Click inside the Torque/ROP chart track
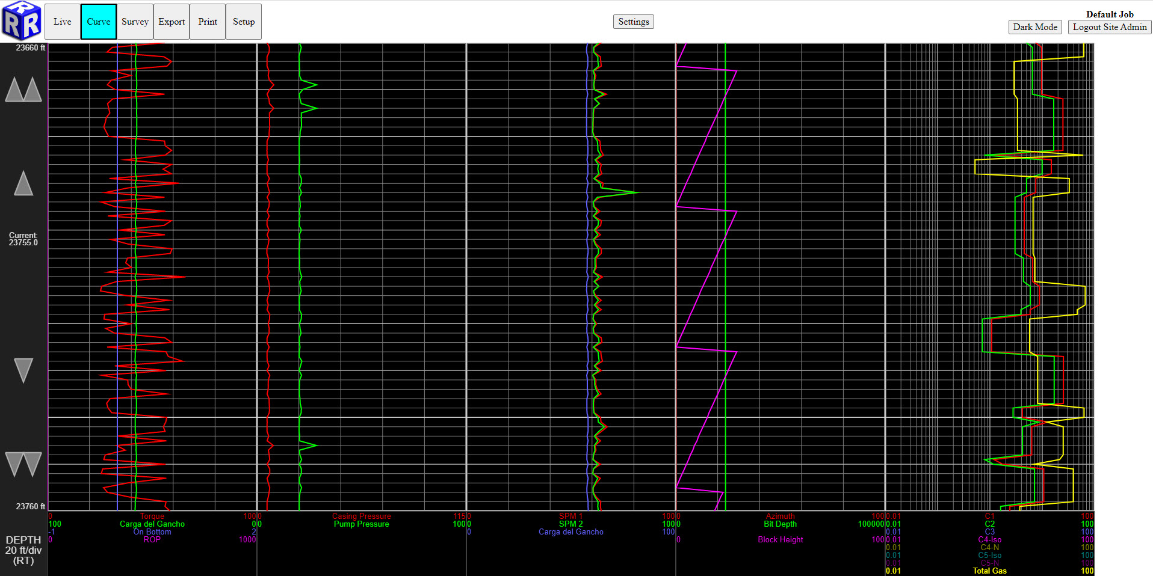The width and height of the screenshot is (1153, 576). 152,277
